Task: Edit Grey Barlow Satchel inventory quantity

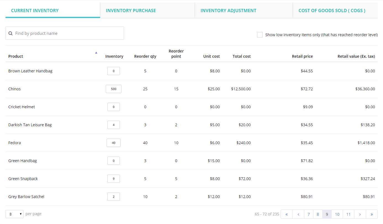Action: point(113,197)
